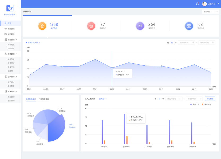Select 月 range in the line chart
This screenshot has height=159, width=221.
click(x=172, y=43)
